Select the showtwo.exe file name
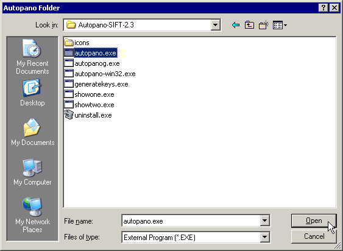343x251 pixels. click(94, 105)
